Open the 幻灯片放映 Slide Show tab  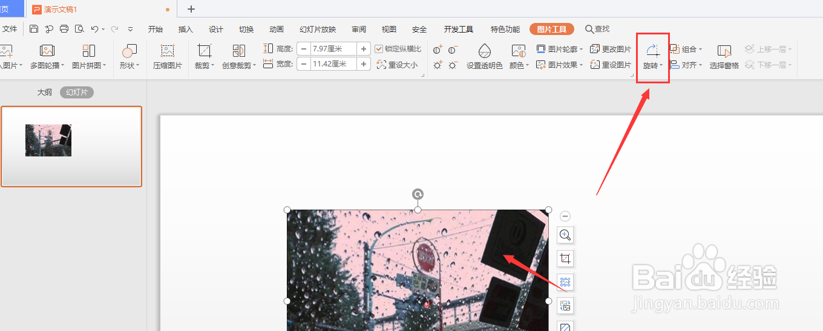318,29
